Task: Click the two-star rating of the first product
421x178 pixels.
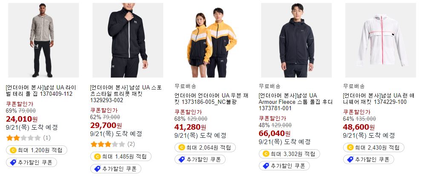Action: click(23, 138)
